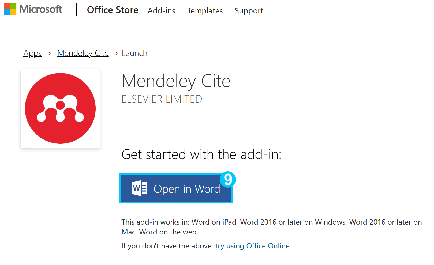
Task: Click the ELSEVIER LIMITED publisher name
Action: tap(162, 99)
